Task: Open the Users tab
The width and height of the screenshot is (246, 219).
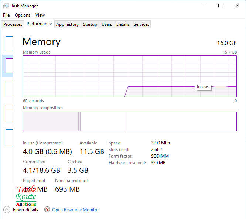Action: coord(107,24)
